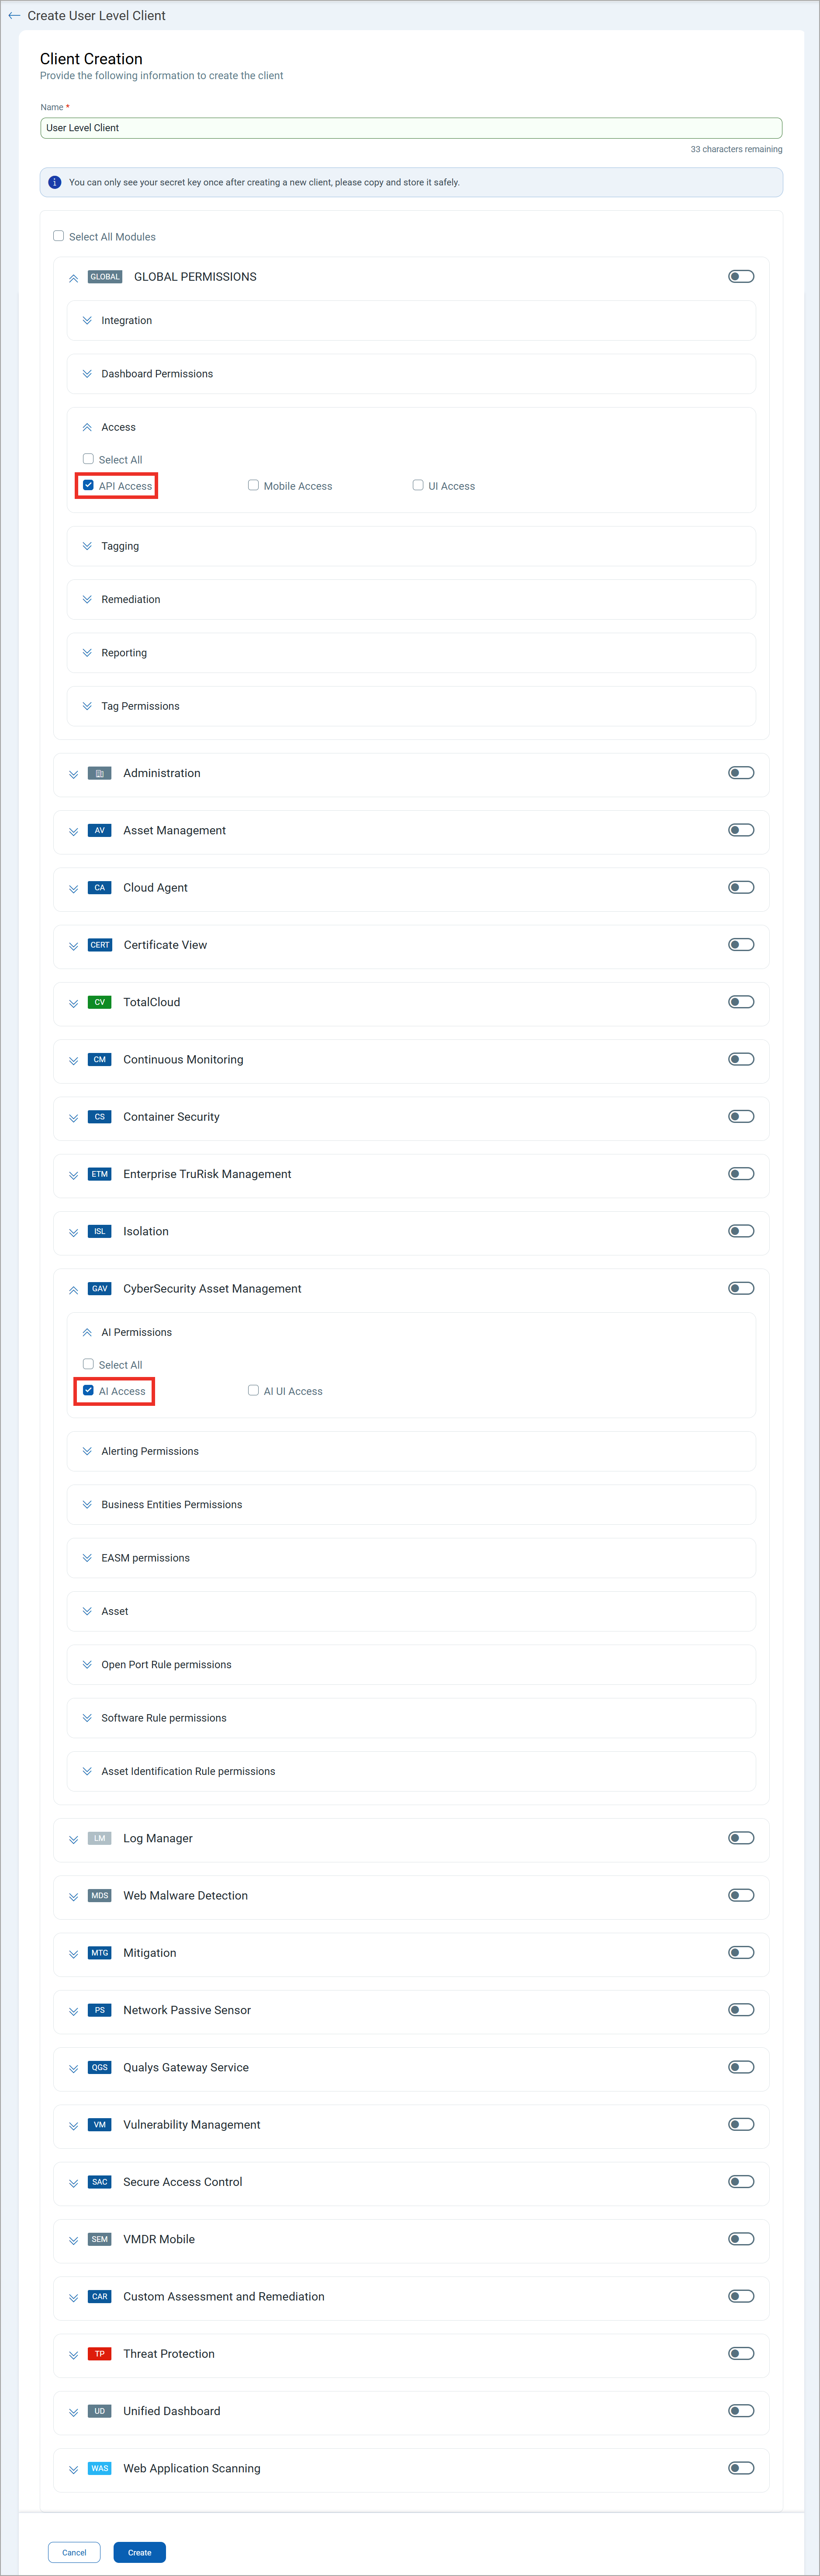Click the green CV TotalCloud badge
The width and height of the screenshot is (820, 2576).
[100, 1002]
